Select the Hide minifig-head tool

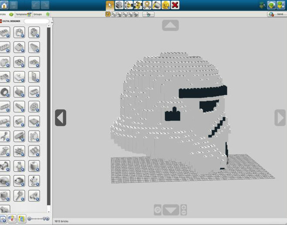pyautogui.click(x=166, y=5)
